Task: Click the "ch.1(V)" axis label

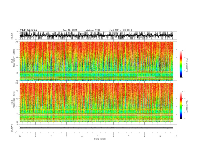Action: click(x=12, y=35)
